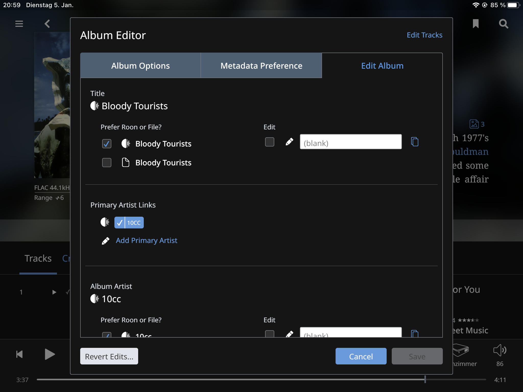Click pencil icon next to Add Primary Artist
The image size is (523, 392).
[105, 241]
